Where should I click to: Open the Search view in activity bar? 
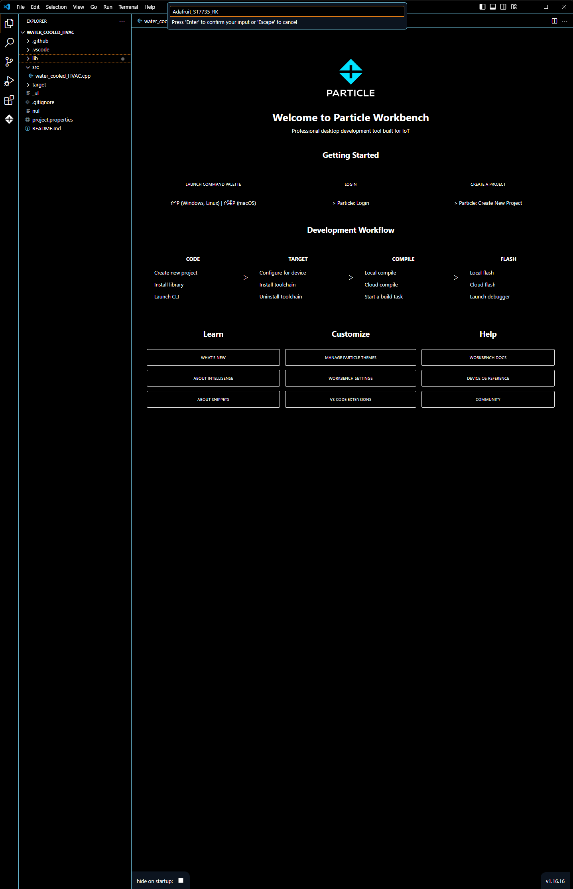[x=9, y=42]
